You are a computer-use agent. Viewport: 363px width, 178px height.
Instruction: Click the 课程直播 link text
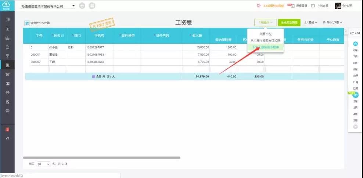(302, 6)
